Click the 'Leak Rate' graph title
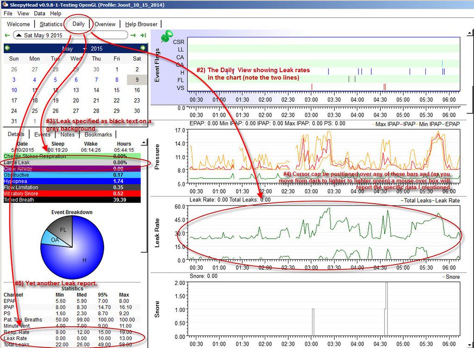 tap(157, 233)
